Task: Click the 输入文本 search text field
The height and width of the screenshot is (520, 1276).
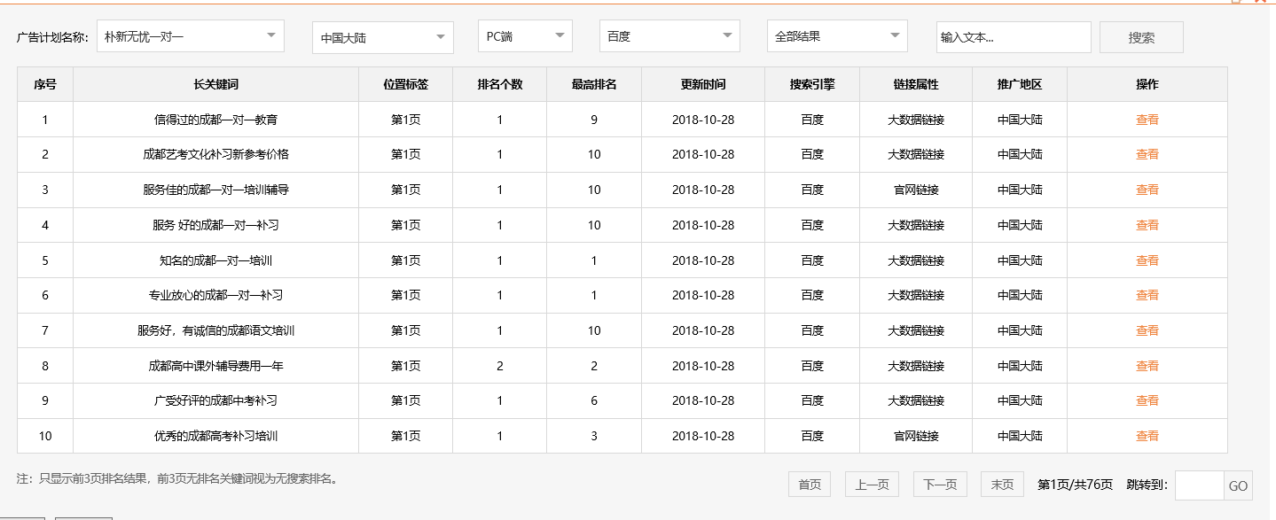Action: [x=1014, y=36]
